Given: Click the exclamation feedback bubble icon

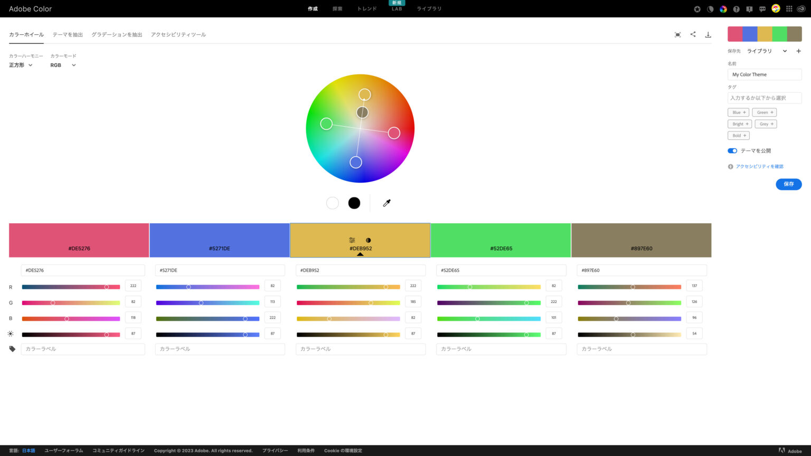Looking at the screenshot, I should [749, 9].
